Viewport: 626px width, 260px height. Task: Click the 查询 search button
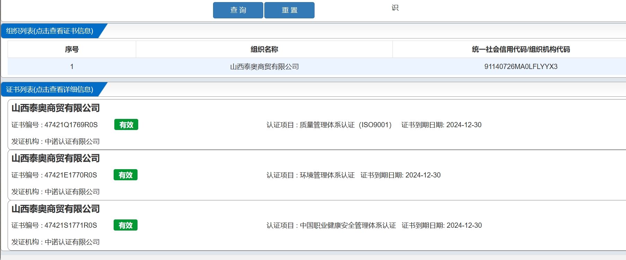238,10
